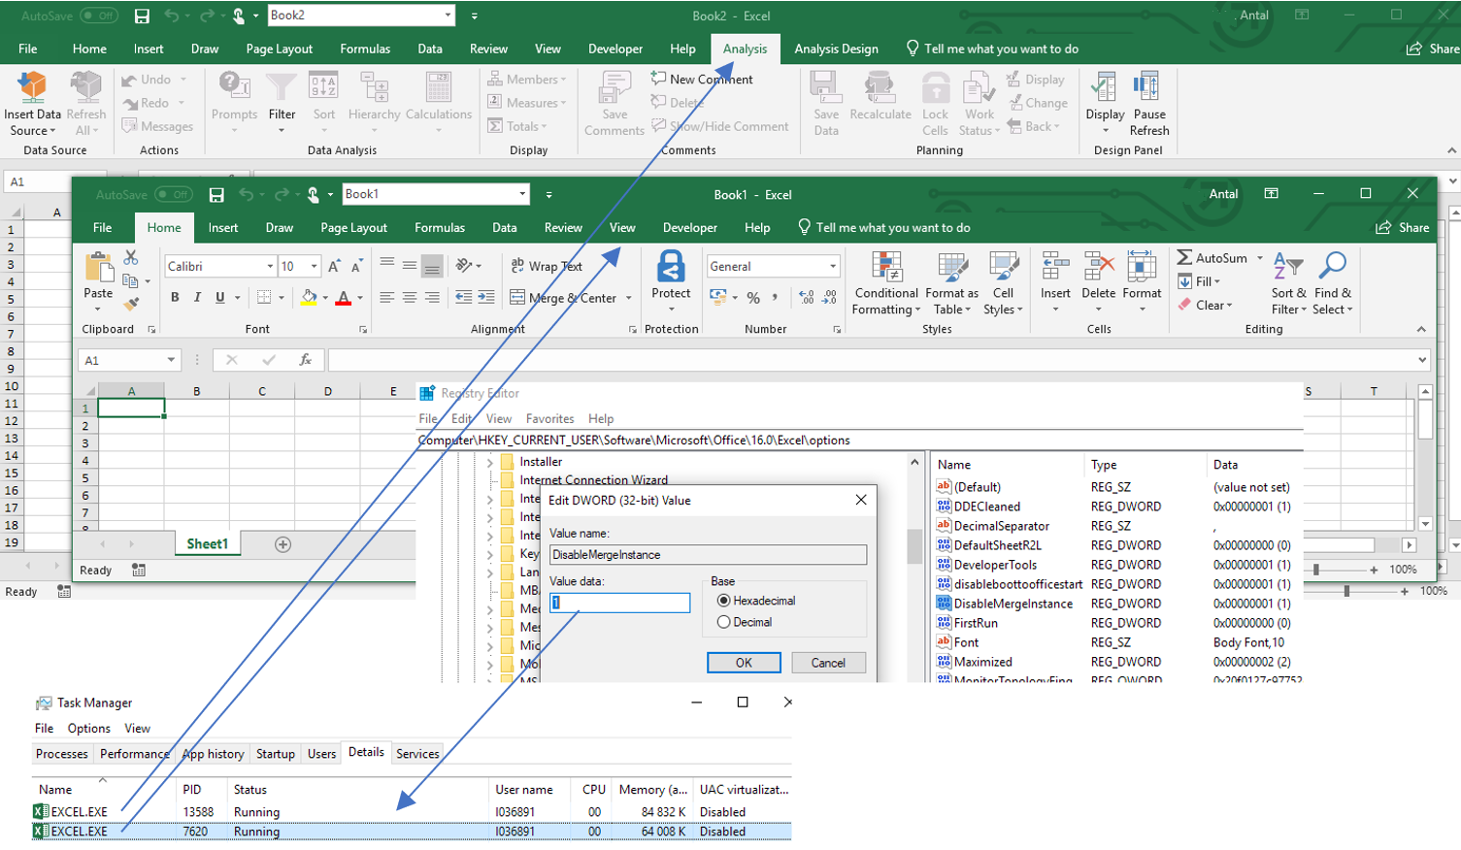This screenshot has width=1461, height=850.
Task: Open Favorites menu in Registry Editor
Action: tap(549, 419)
